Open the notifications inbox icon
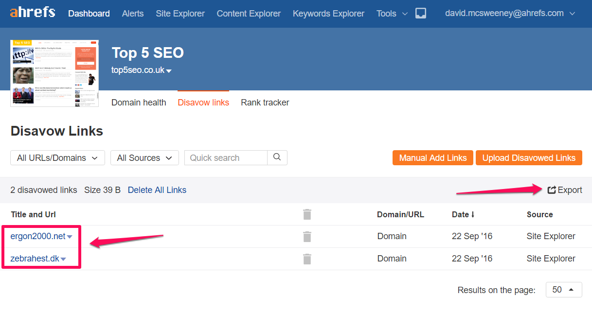The width and height of the screenshot is (592, 313). [x=421, y=14]
